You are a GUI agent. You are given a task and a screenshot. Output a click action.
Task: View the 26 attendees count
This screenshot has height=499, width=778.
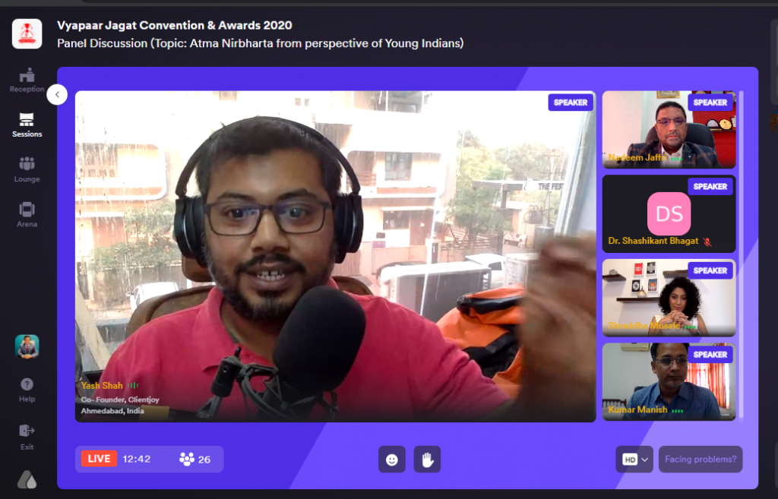click(x=195, y=460)
